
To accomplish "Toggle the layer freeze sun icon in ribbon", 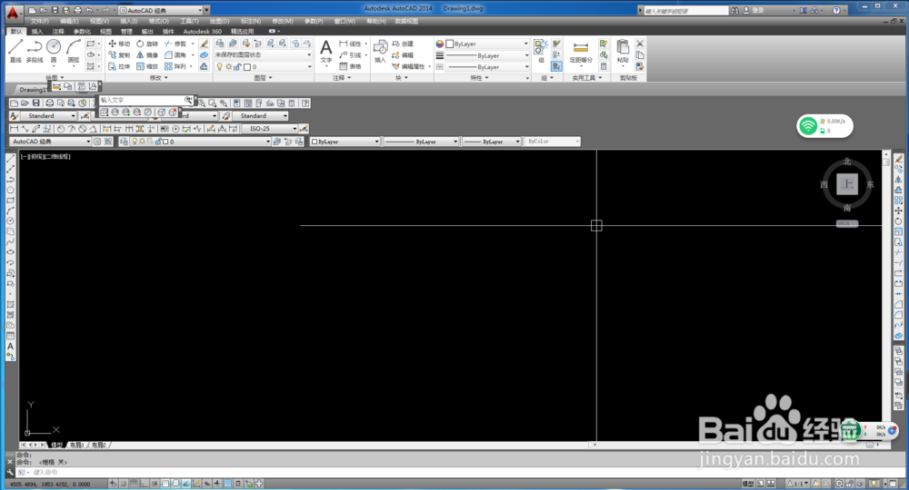I will click(x=228, y=67).
